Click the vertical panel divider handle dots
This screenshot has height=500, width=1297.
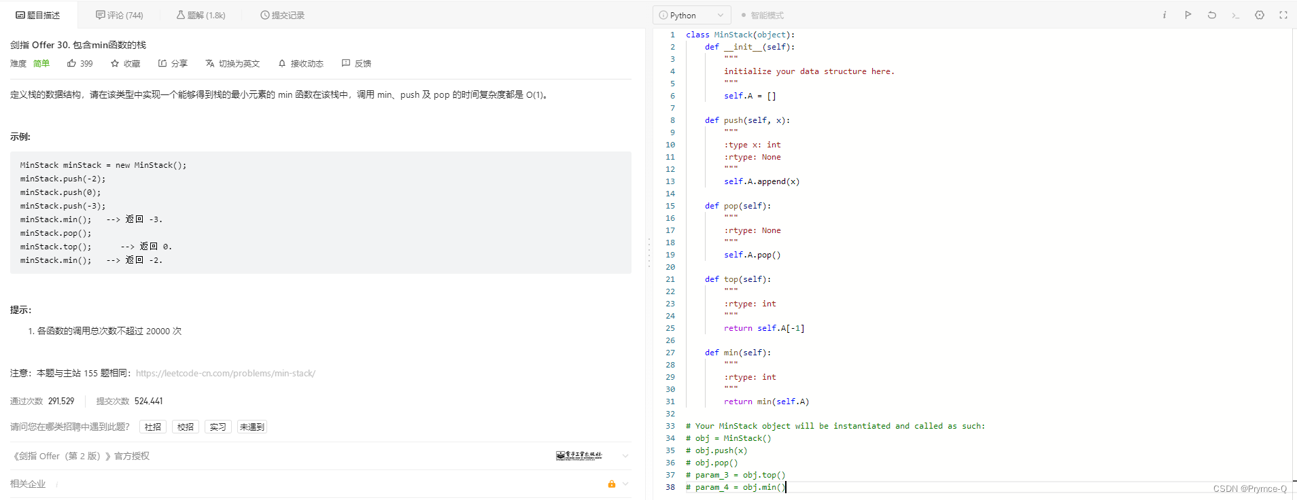[649, 252]
